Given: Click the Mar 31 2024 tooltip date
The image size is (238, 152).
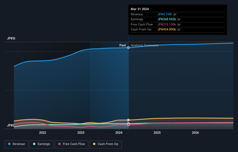Looking at the screenshot, I should pos(140,9).
